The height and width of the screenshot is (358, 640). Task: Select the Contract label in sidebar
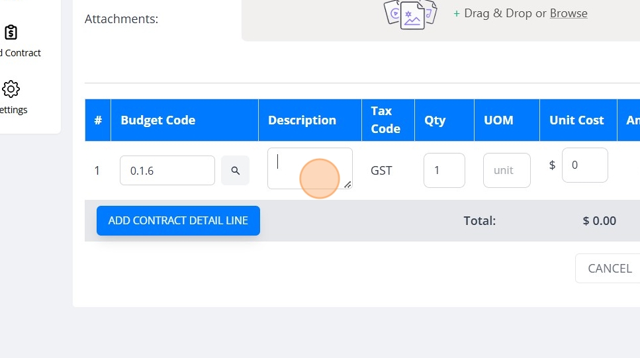pyautogui.click(x=21, y=53)
